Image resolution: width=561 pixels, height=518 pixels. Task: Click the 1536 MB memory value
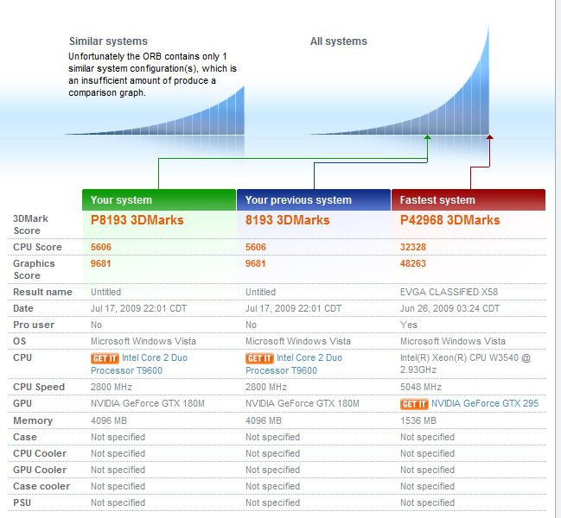click(418, 420)
